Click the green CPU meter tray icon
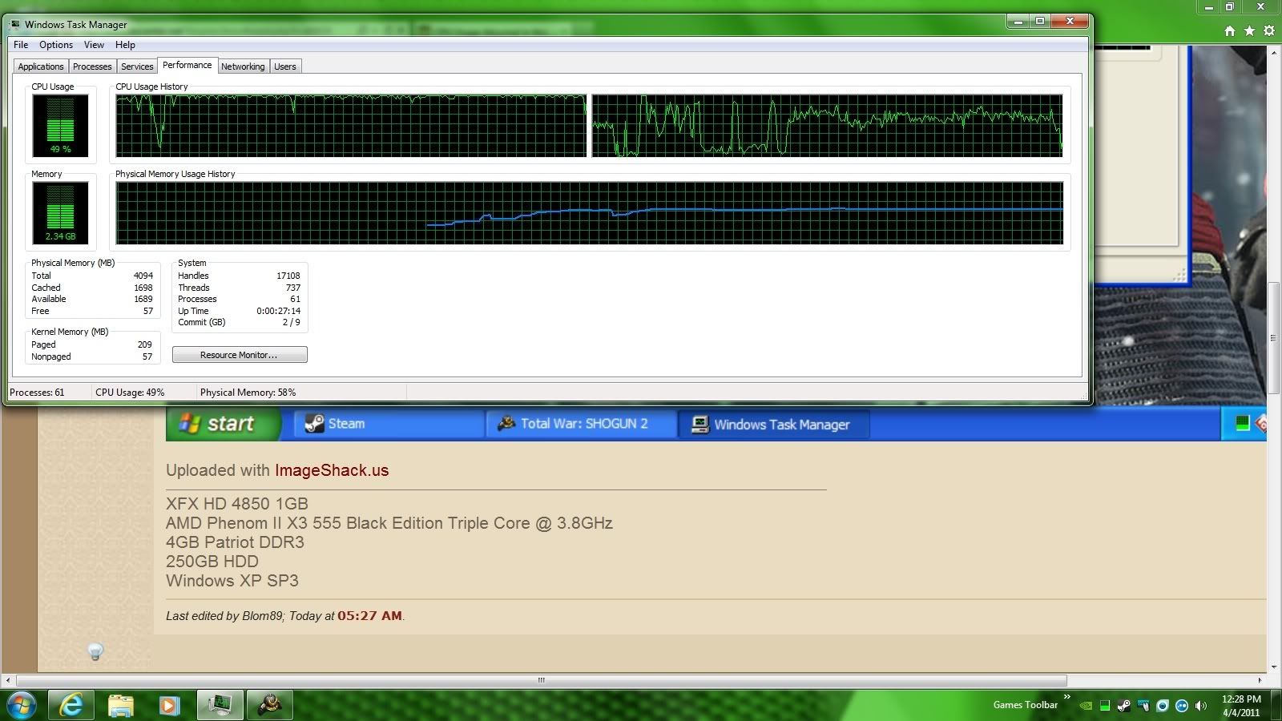 [1105, 706]
